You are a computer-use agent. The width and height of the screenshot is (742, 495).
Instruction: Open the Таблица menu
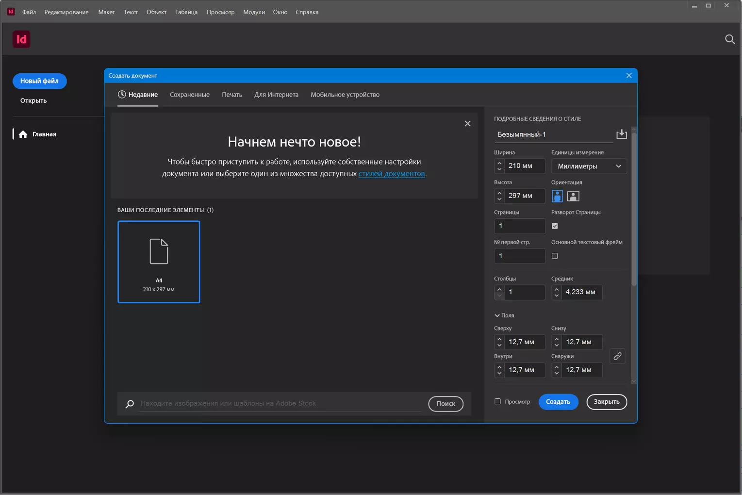(186, 12)
